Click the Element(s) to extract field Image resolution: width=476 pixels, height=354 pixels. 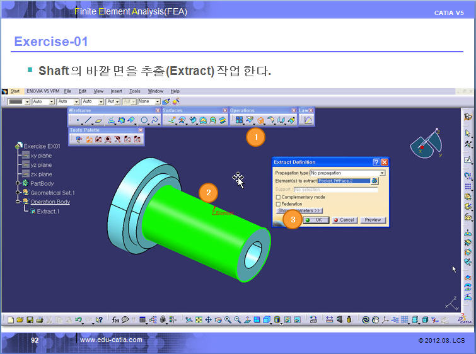coord(344,181)
